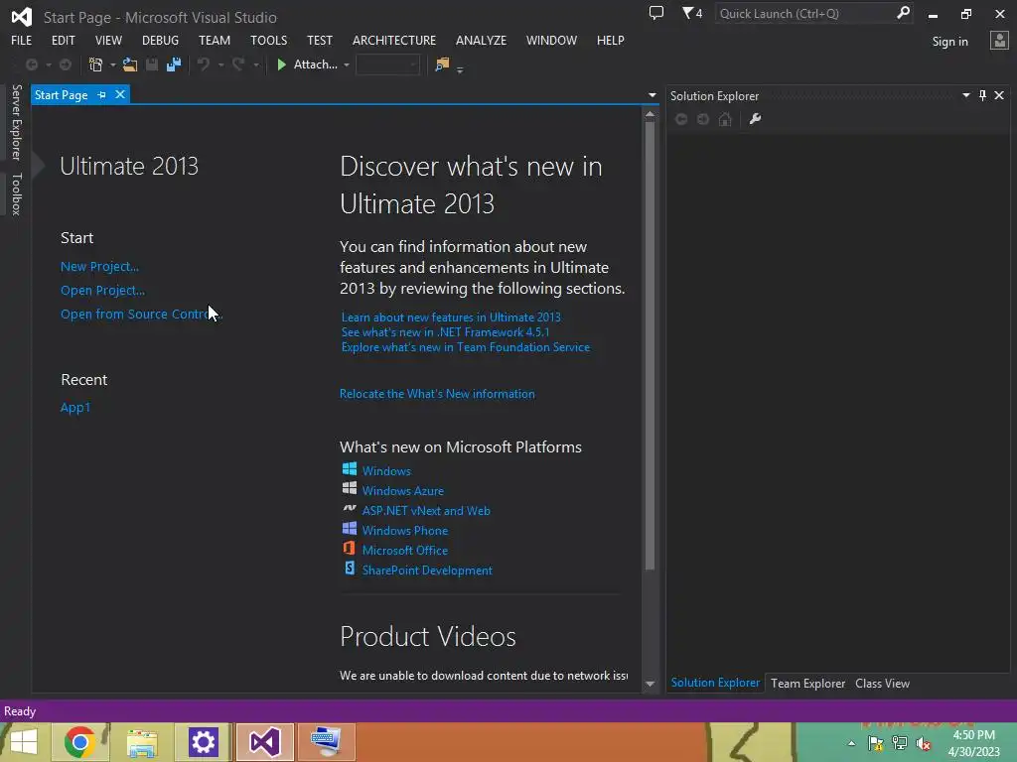Click See what's new in .NET Framework 4.5.1
This screenshot has height=762, width=1017.
click(x=445, y=331)
